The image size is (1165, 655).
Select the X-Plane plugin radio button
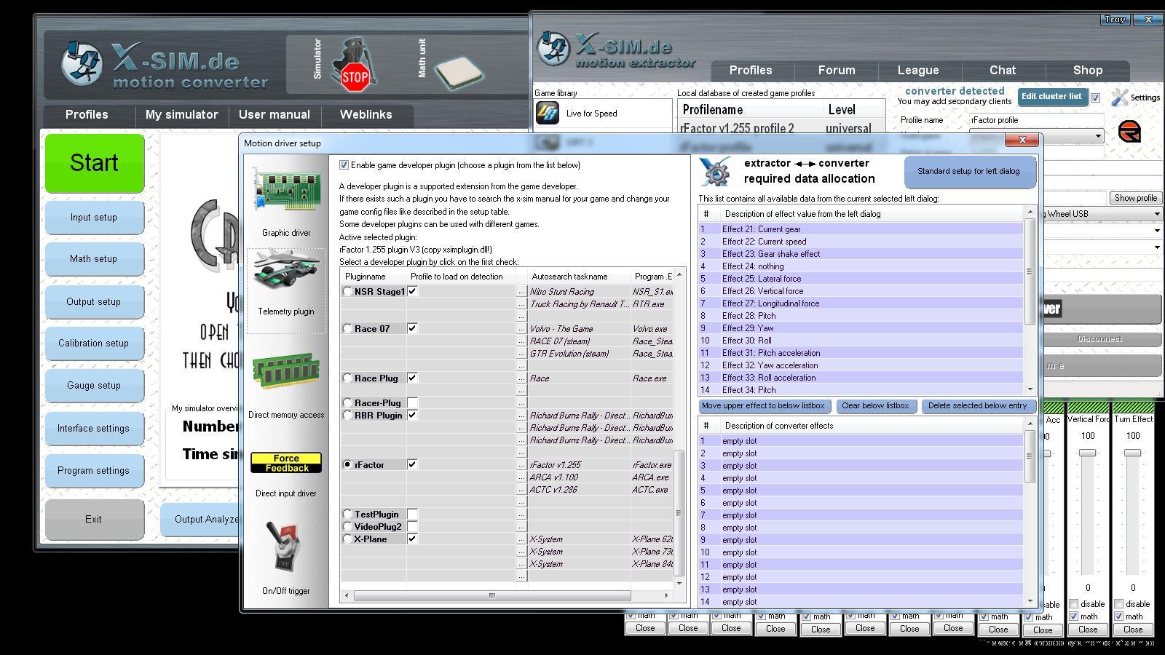(347, 539)
